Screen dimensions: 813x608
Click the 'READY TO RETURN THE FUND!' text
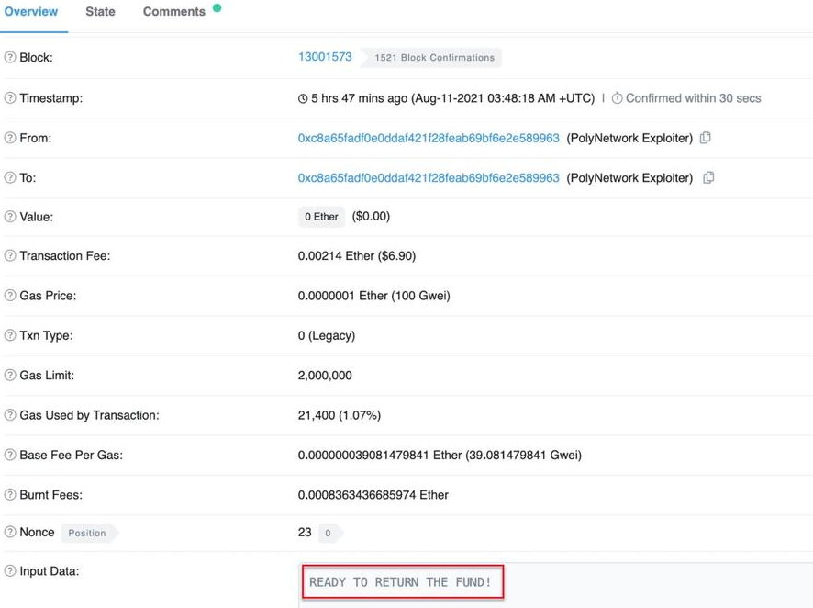click(400, 582)
